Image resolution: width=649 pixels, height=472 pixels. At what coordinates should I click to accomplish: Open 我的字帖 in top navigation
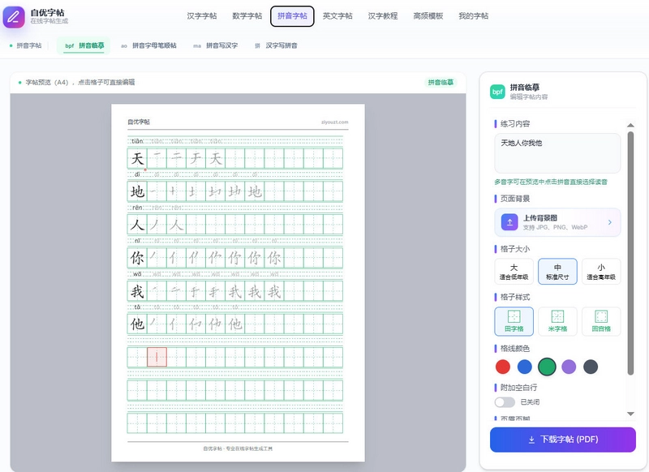(473, 16)
